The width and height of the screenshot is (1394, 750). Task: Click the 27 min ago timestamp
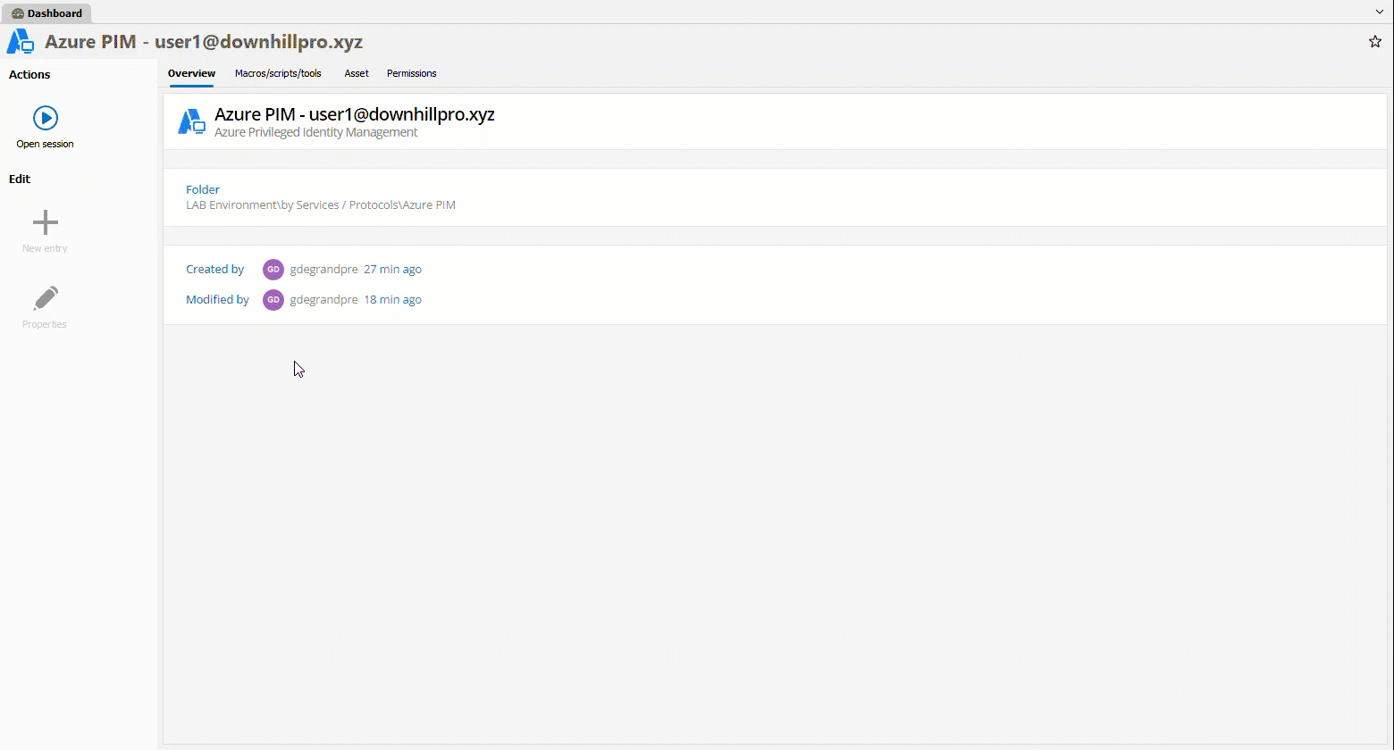click(x=392, y=270)
